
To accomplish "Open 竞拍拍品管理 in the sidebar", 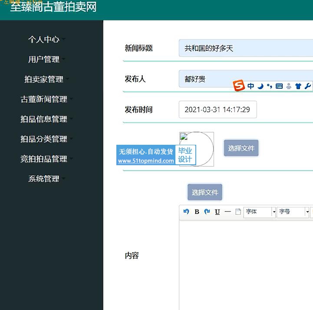I will point(47,159).
